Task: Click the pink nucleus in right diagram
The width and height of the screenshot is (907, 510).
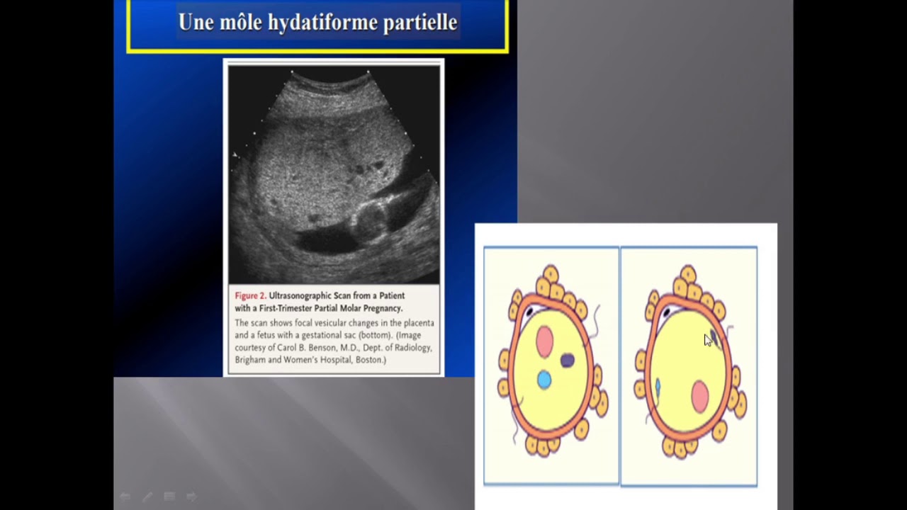Action: [x=699, y=397]
